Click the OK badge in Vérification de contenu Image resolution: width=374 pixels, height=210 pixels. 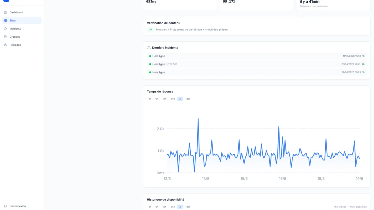150,30
